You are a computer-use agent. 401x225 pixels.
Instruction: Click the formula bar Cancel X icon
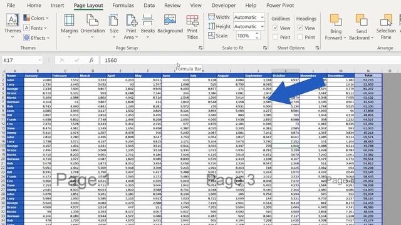point(62,60)
